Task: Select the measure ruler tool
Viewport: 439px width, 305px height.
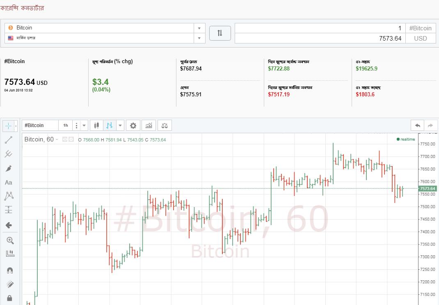Action: (x=10, y=253)
